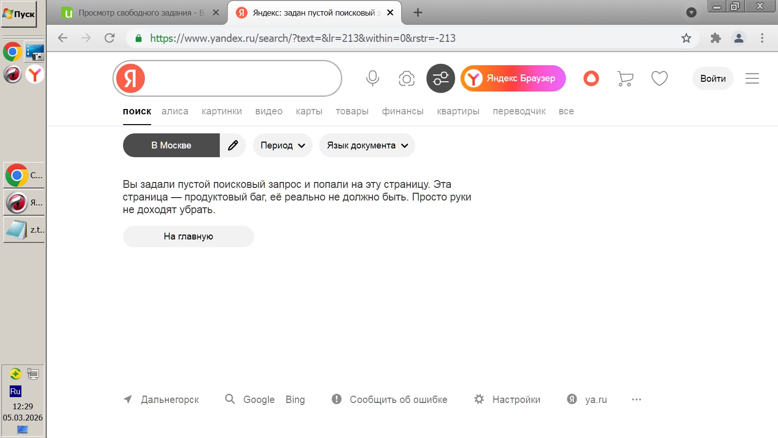Launch Yandex Browser from quick launch
The image size is (778, 438).
(35, 74)
